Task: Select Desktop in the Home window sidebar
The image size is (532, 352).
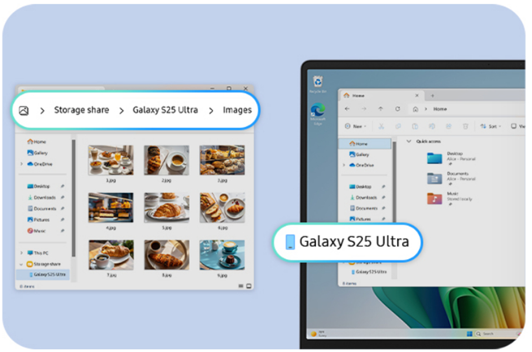Action: (361, 187)
